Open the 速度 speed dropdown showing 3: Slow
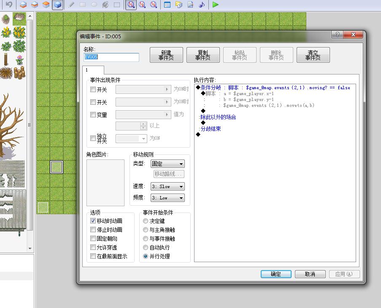Viewport: 381px width, 308px height. [x=168, y=186]
